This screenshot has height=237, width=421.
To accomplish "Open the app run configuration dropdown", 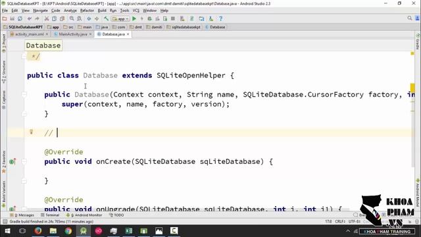I will pos(120,18).
